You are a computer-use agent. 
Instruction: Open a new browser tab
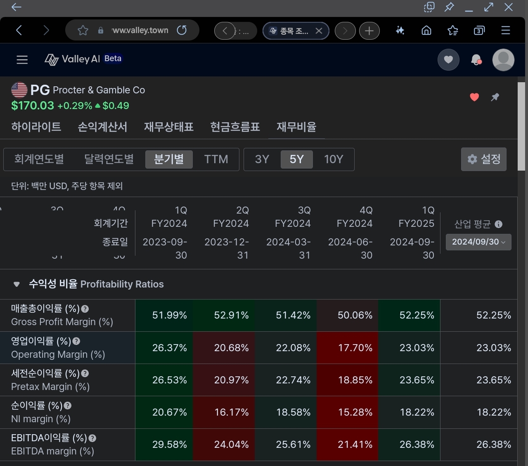click(x=369, y=31)
